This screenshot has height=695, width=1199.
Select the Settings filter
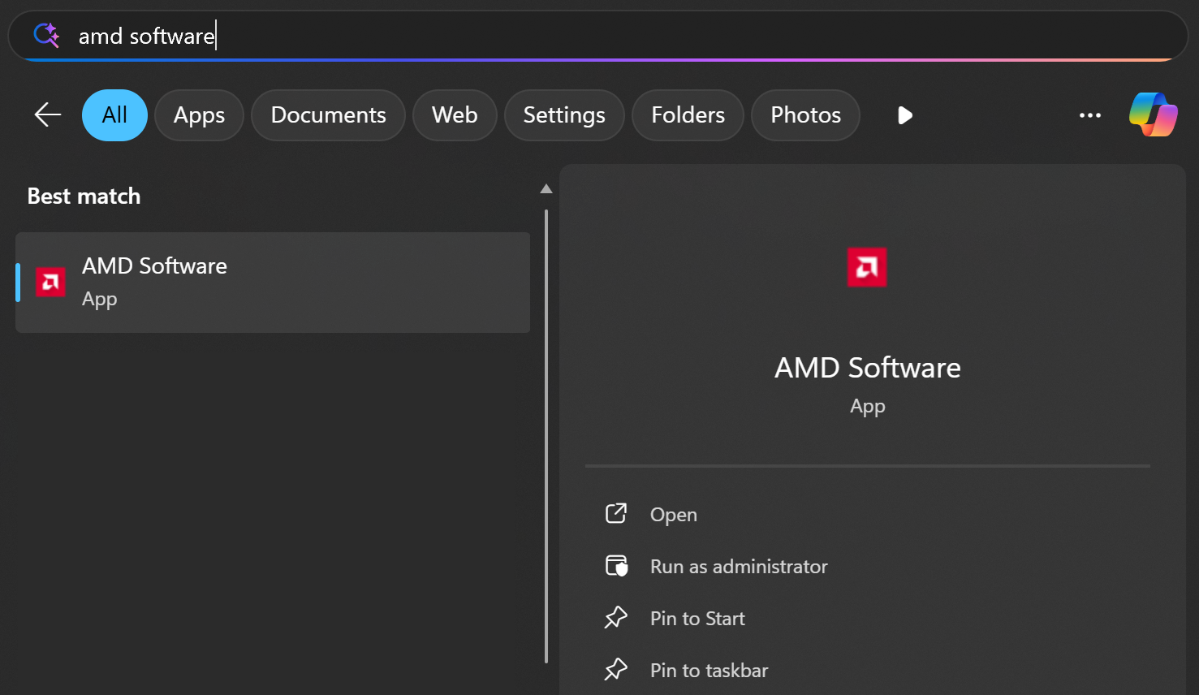563,114
